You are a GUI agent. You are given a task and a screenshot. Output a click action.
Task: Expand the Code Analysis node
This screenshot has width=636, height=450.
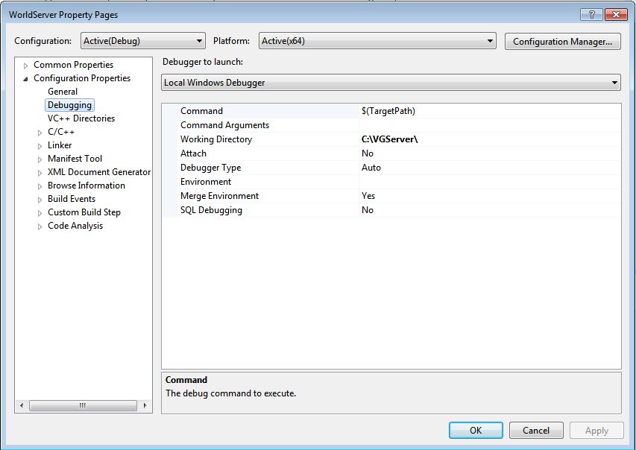coord(40,226)
